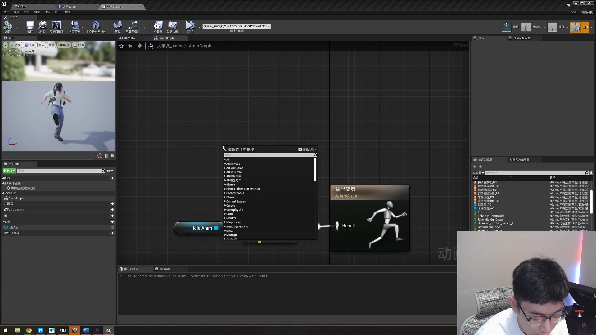Toggle the Context Sensitive (情境关联) checkbox
596x335 pixels.
coord(300,150)
